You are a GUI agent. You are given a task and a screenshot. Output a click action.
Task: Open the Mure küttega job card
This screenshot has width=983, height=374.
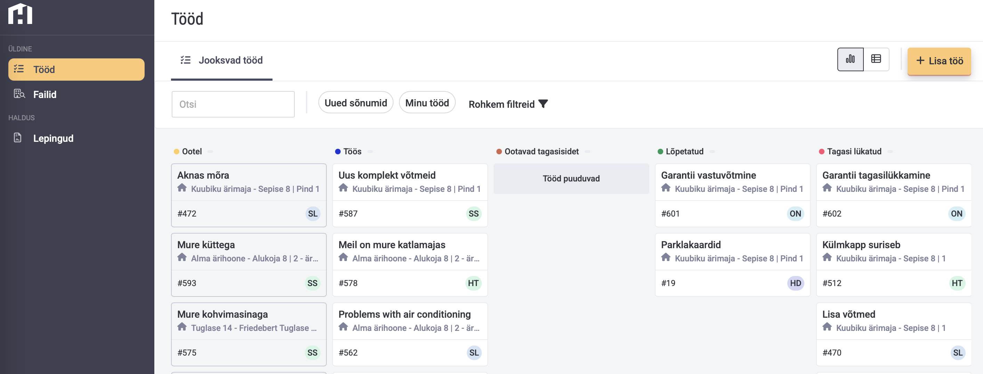tap(249, 252)
